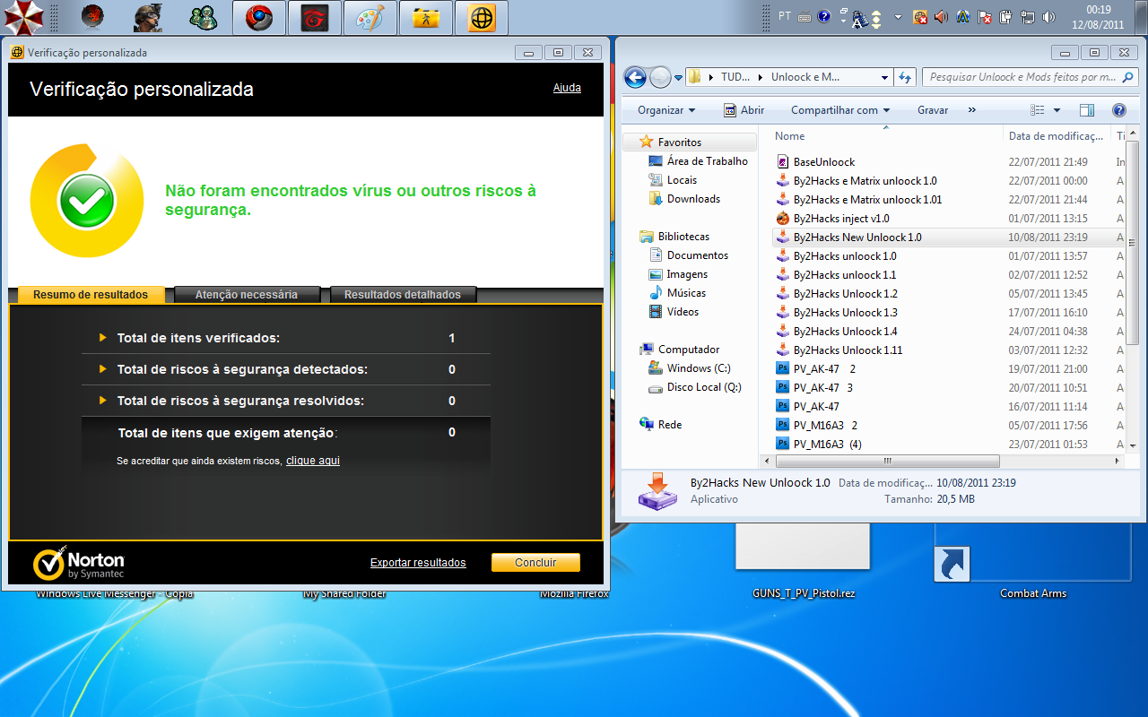The width and height of the screenshot is (1148, 717).
Task: Open the Organizar dropdown menu
Action: [666, 110]
